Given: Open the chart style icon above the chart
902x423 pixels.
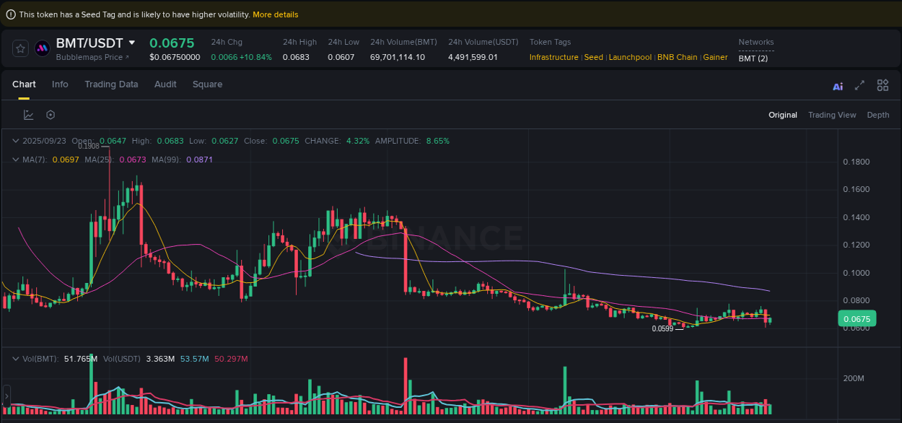Looking at the screenshot, I should point(29,114).
